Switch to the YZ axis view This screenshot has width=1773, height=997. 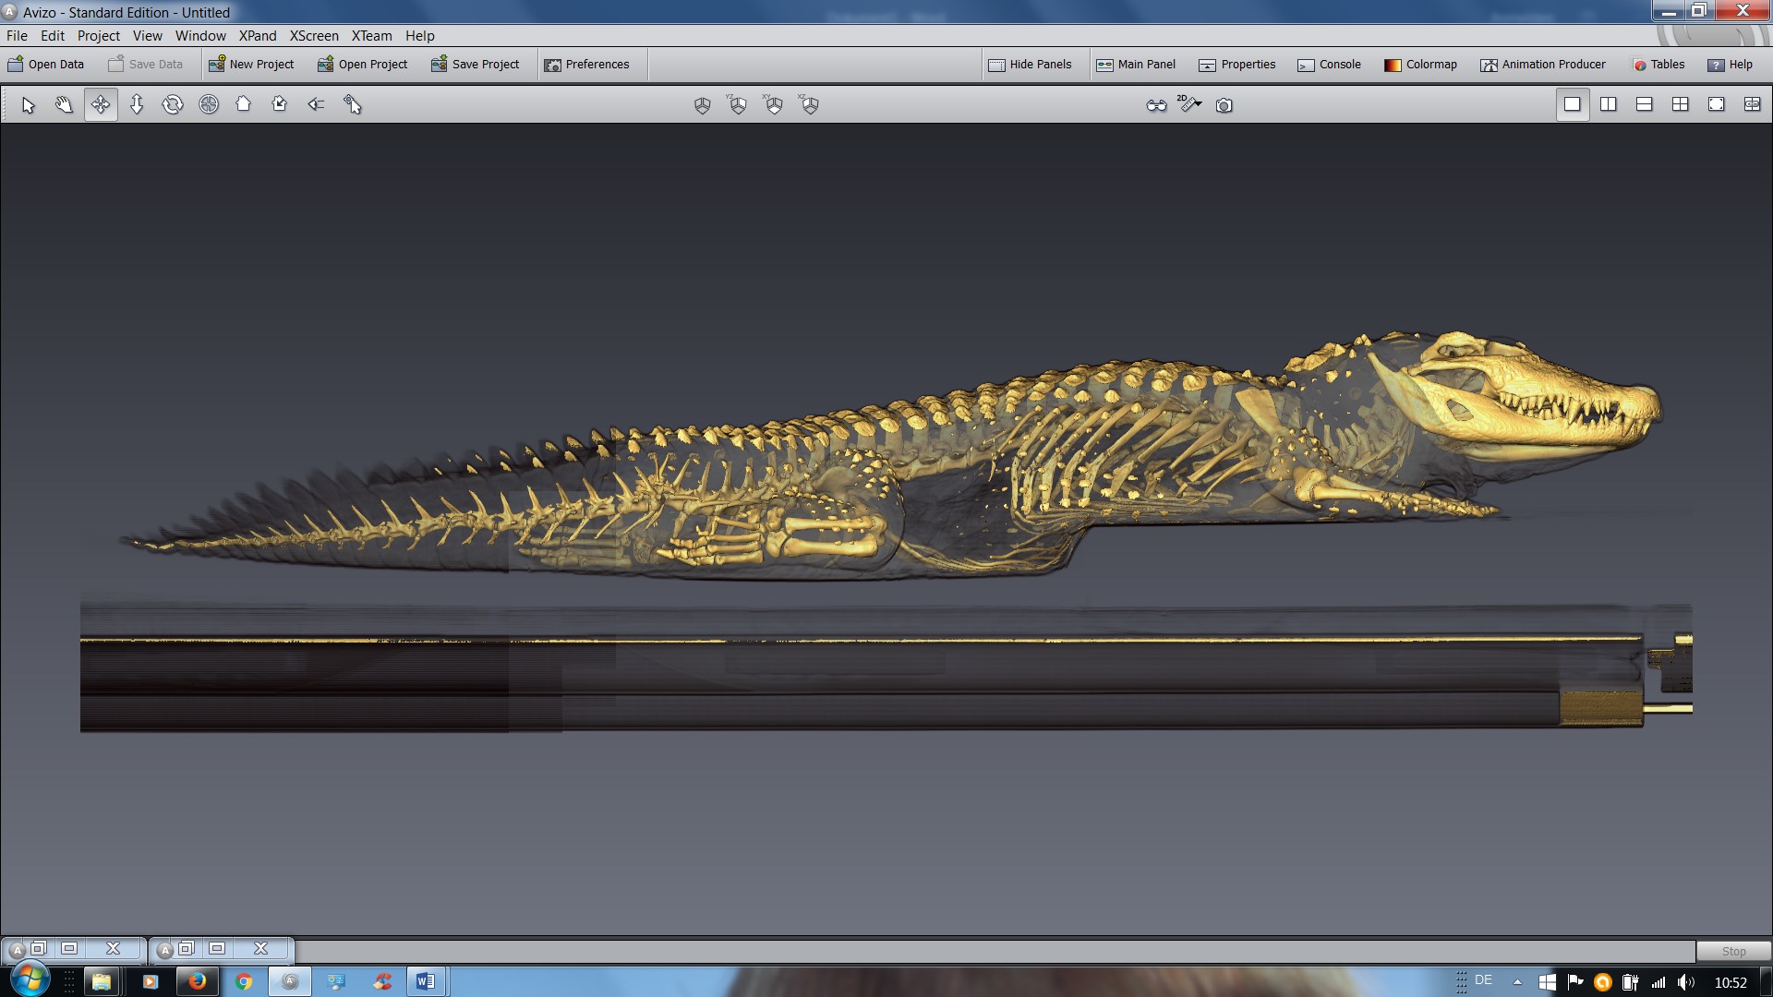pyautogui.click(x=737, y=105)
